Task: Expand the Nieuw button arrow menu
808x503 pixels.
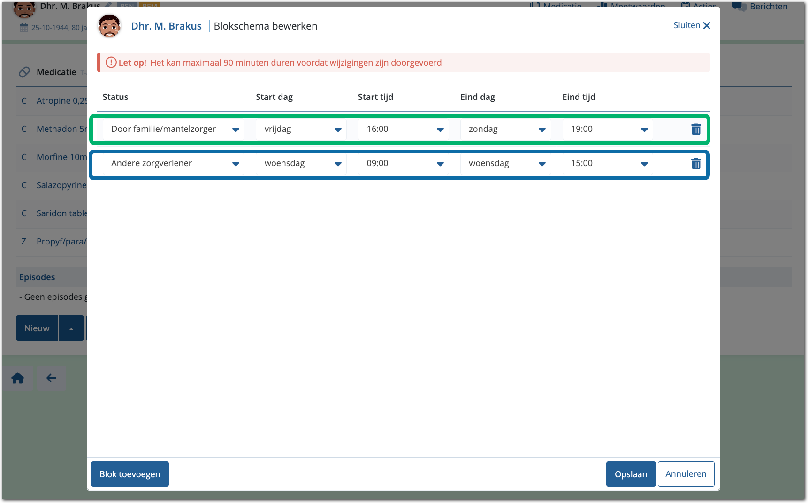Action: (71, 328)
